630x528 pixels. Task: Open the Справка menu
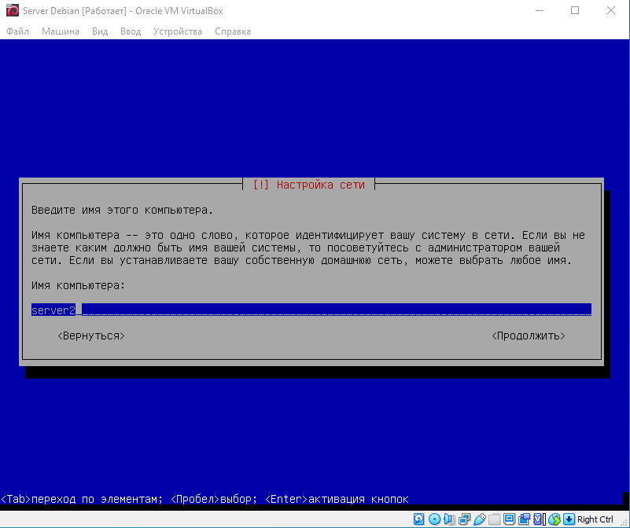[232, 31]
